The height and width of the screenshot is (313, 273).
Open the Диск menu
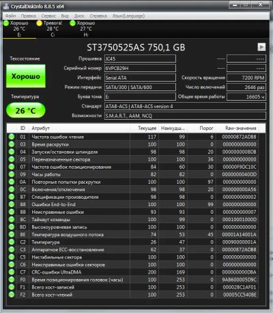(x=79, y=16)
